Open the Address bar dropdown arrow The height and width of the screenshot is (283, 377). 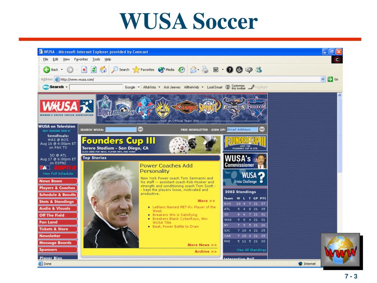(x=323, y=79)
